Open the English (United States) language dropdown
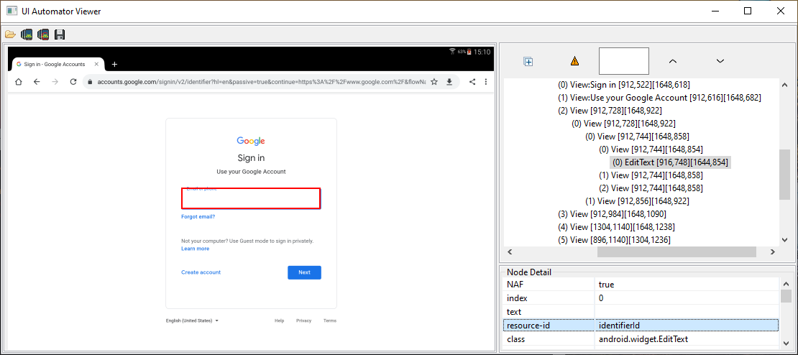The image size is (798, 355). click(x=192, y=321)
